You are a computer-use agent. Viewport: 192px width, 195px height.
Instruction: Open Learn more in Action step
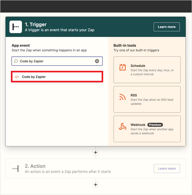click(x=167, y=168)
